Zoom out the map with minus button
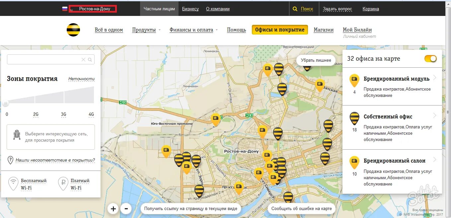Viewport: 451px width, 218px height. 126,209
